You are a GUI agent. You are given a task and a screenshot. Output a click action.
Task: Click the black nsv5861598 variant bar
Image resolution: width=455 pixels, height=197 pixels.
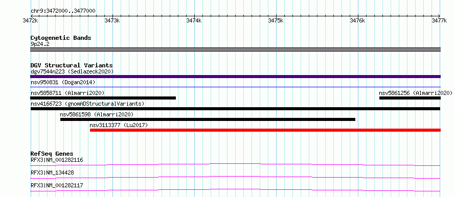point(208,119)
